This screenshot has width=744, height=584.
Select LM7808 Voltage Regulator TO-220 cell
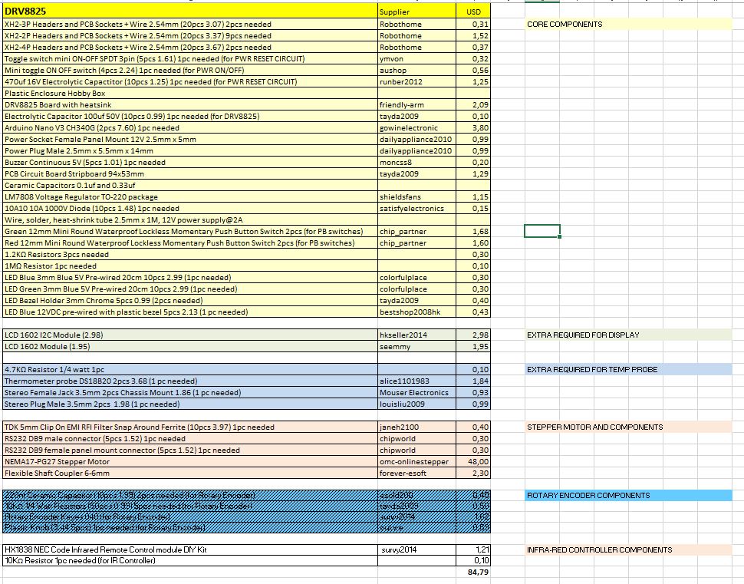190,197
